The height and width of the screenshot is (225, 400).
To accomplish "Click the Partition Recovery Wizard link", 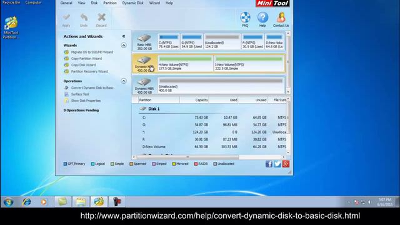I will tap(89, 71).
